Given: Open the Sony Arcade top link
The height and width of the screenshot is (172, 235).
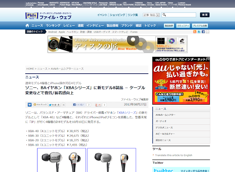Looking at the screenshot, I should (151, 4).
